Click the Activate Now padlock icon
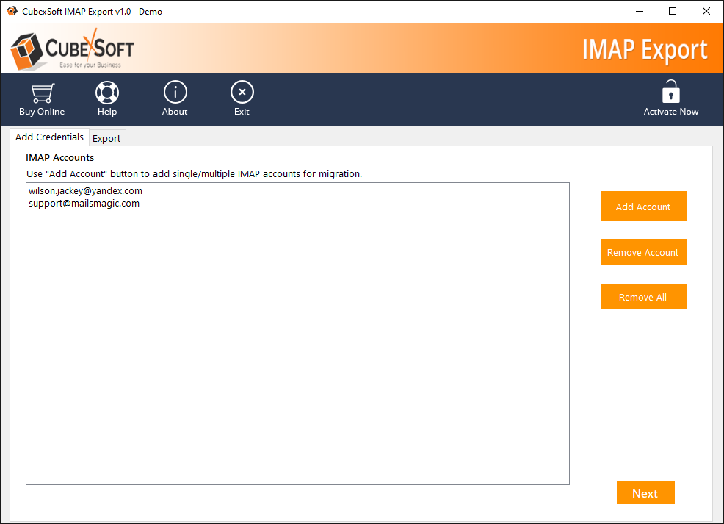 670,91
